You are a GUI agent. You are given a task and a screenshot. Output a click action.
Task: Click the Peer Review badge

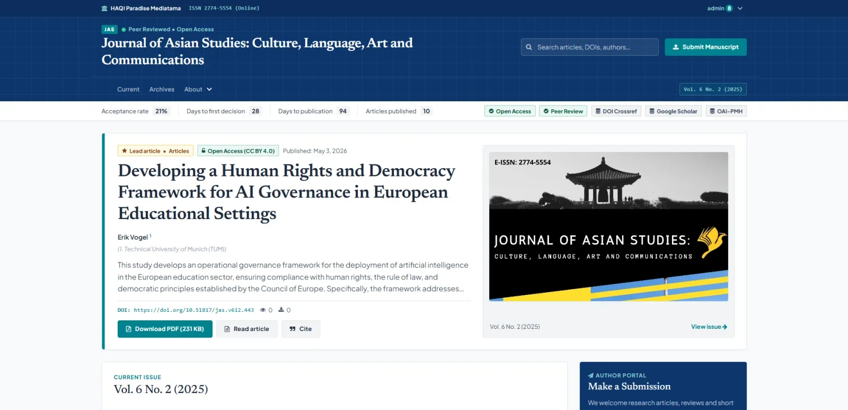click(x=563, y=111)
